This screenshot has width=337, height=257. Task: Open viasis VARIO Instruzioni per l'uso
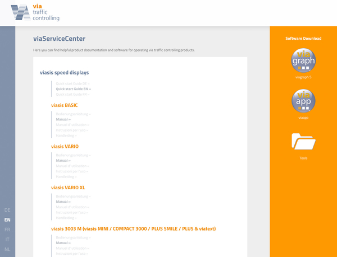72,171
